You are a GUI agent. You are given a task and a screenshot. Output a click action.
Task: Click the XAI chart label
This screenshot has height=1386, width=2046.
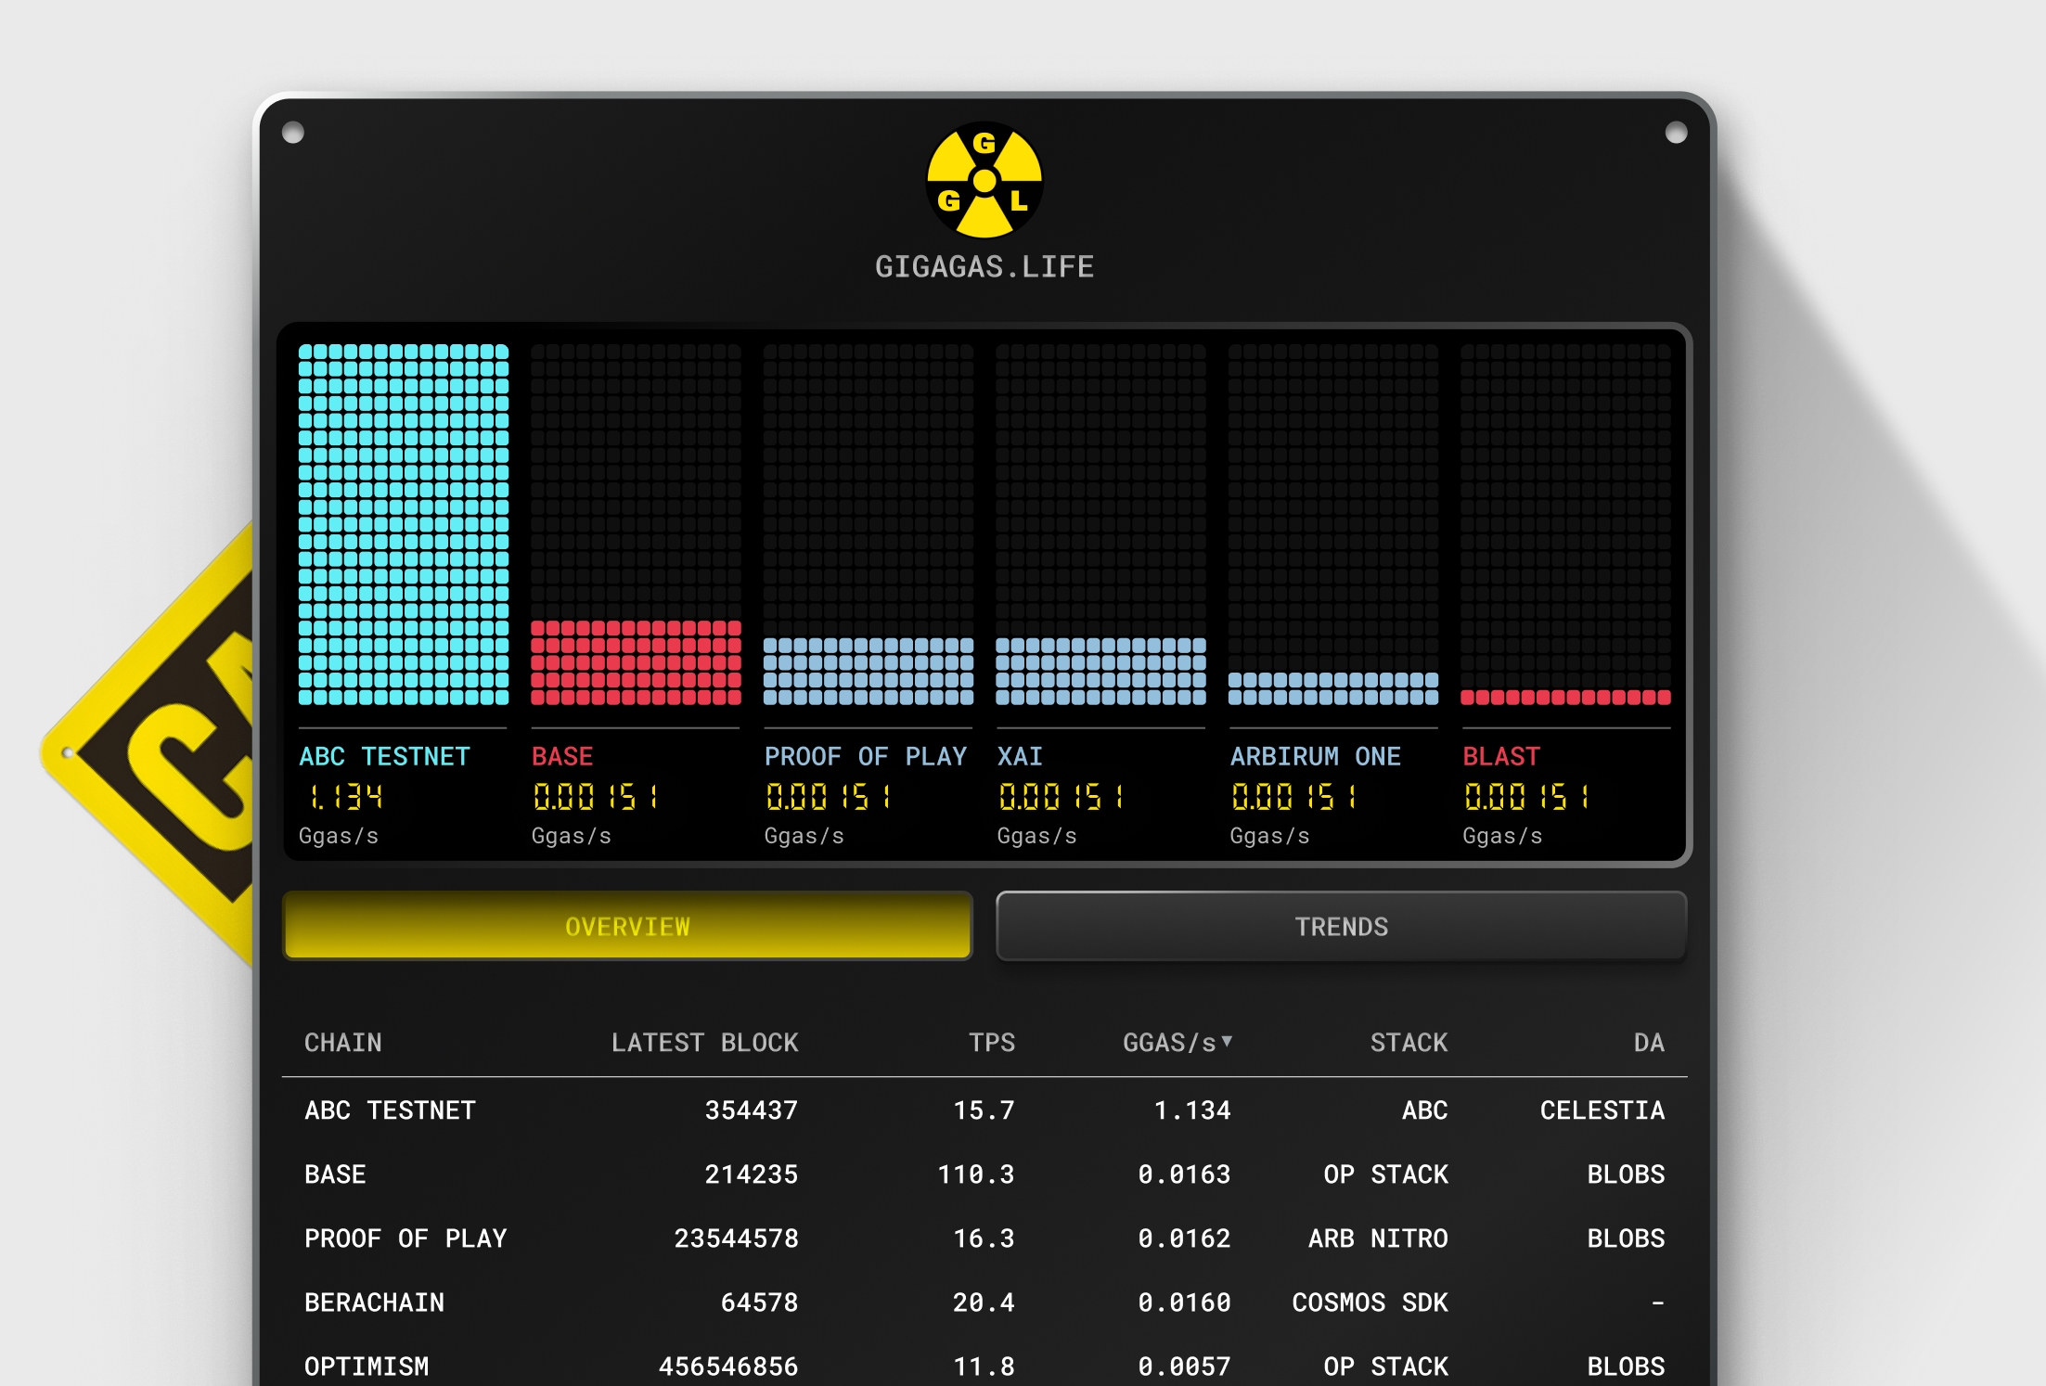pyautogui.click(x=1020, y=756)
